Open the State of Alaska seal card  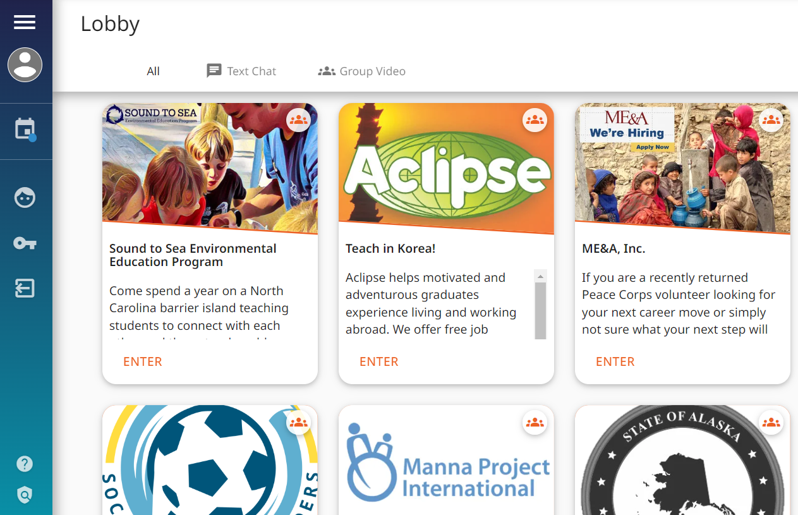click(x=682, y=460)
